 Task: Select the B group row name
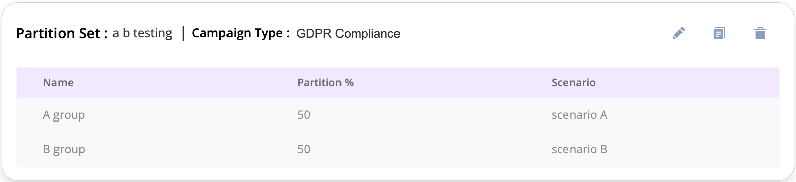click(x=64, y=150)
